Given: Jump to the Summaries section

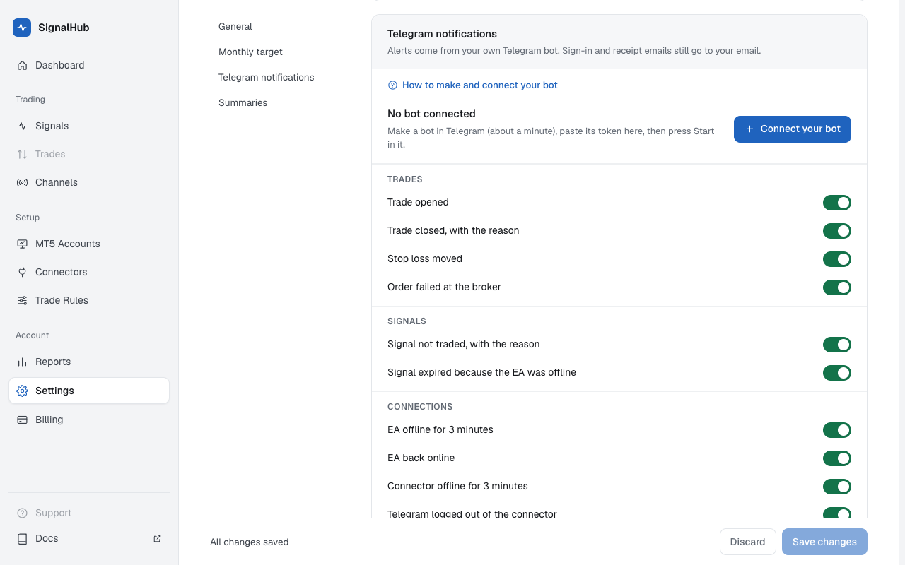Looking at the screenshot, I should point(243,102).
